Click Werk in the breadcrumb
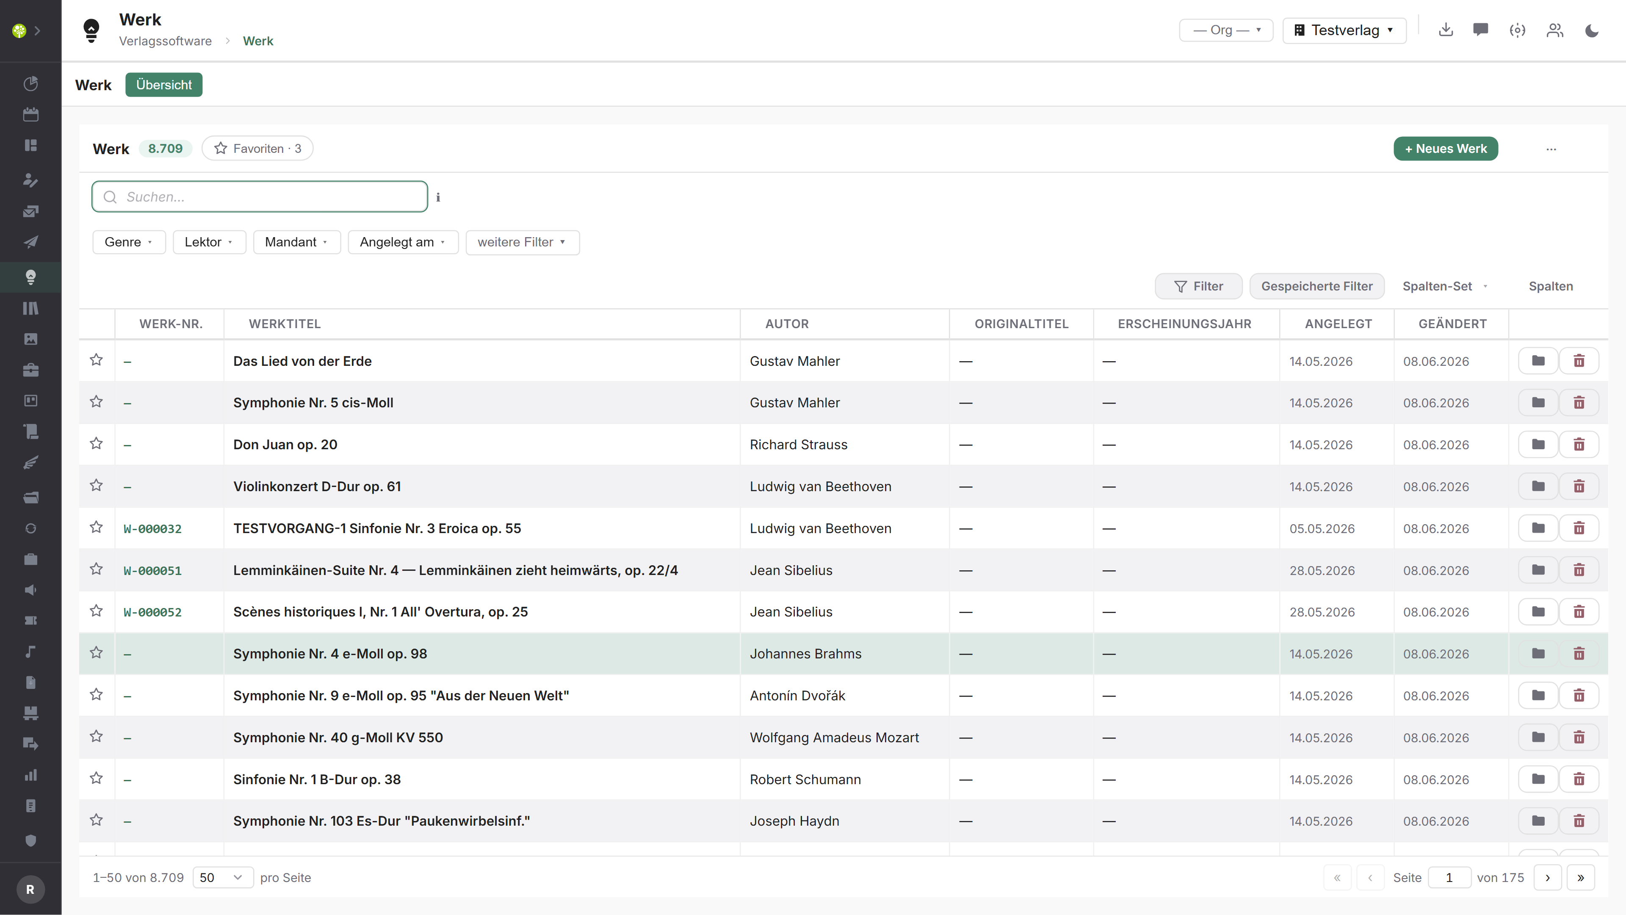 258,41
